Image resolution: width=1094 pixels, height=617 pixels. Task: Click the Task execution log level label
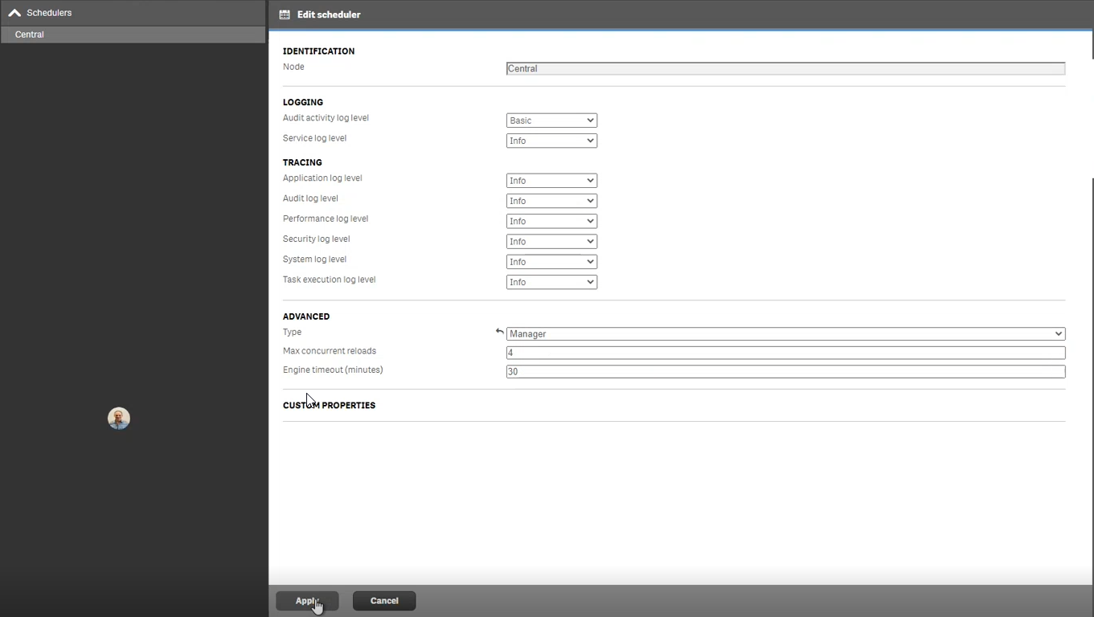click(x=329, y=280)
